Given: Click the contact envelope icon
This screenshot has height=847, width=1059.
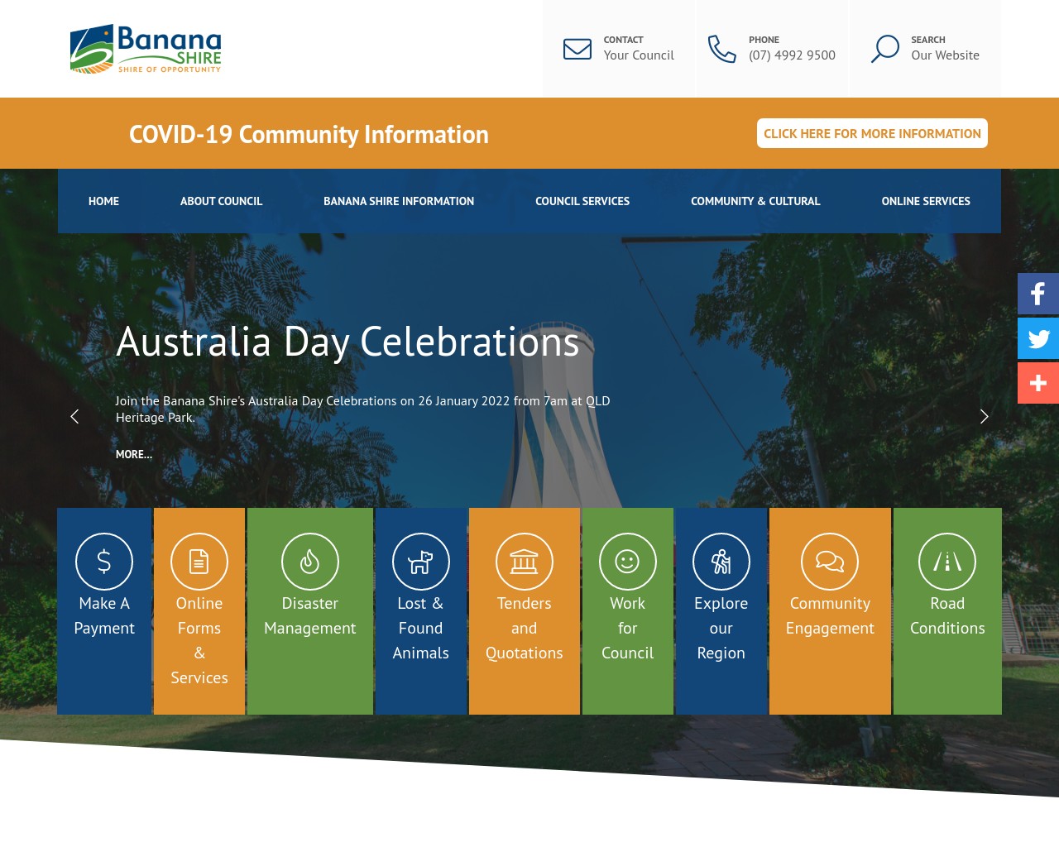Looking at the screenshot, I should pos(577,49).
